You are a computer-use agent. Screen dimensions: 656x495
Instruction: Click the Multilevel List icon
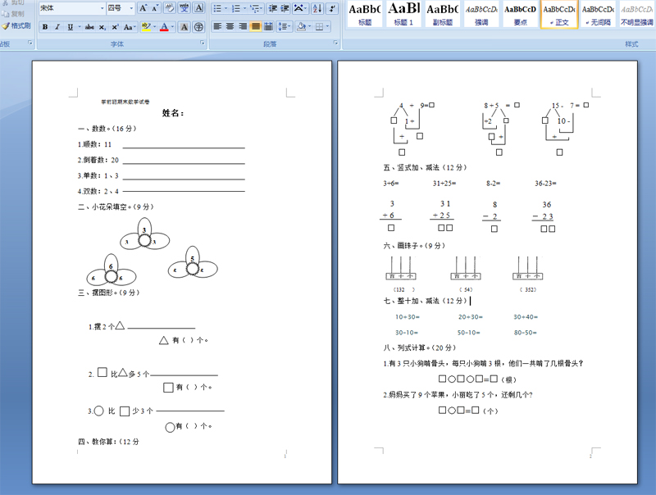255,8
